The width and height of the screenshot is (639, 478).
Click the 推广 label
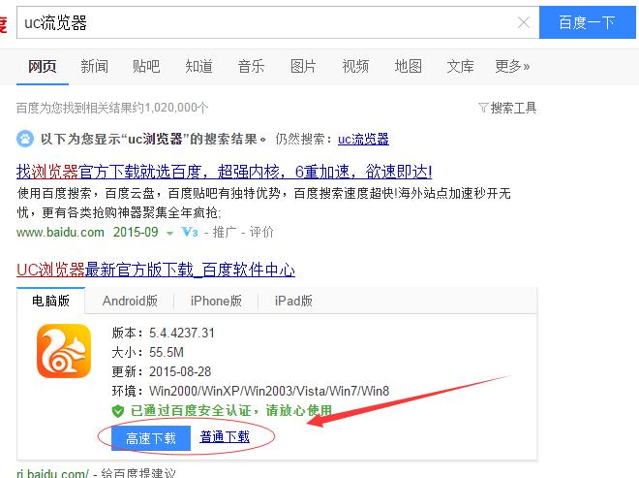pos(225,233)
